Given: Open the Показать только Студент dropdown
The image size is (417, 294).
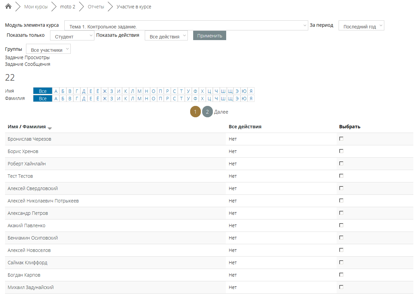Looking at the screenshot, I should coord(72,36).
